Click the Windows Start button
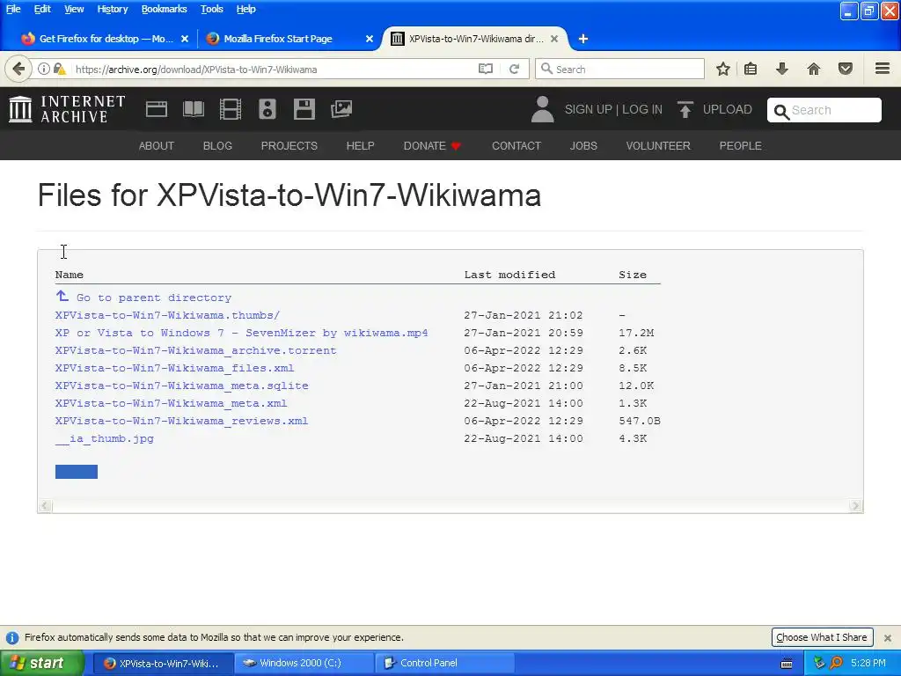This screenshot has width=901, height=676. point(41,663)
